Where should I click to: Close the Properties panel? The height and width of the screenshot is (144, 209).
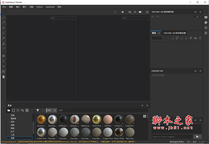click(200, 71)
